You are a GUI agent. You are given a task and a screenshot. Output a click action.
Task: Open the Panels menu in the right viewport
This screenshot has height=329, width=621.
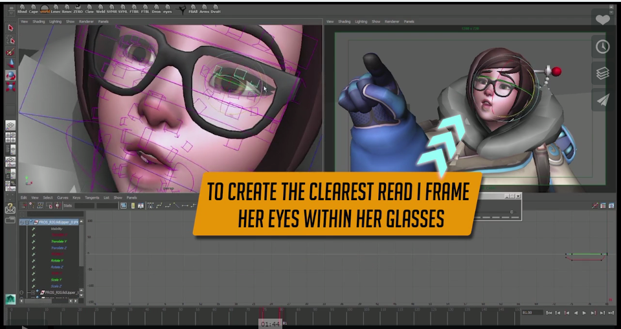point(409,21)
